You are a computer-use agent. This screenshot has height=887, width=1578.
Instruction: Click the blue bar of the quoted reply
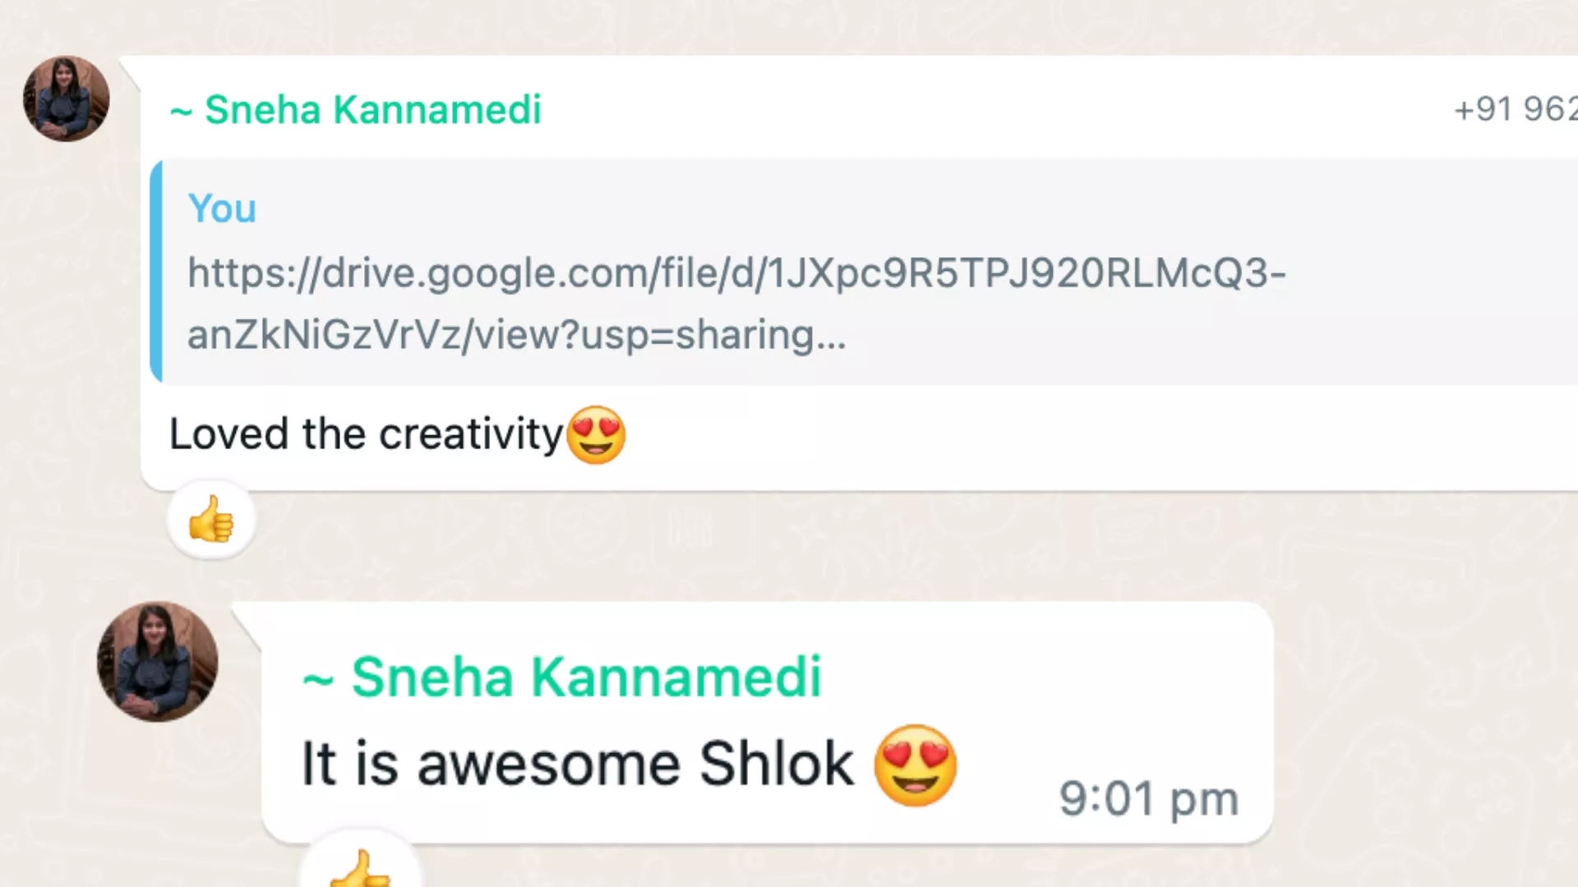pos(156,271)
